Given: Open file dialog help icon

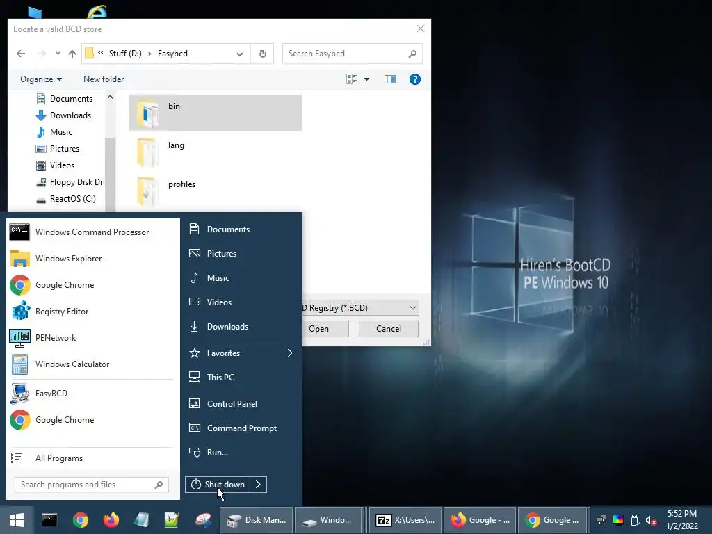Looking at the screenshot, I should pos(414,79).
